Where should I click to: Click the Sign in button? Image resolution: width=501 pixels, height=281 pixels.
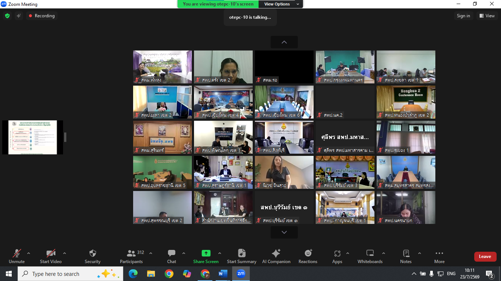coord(464,16)
